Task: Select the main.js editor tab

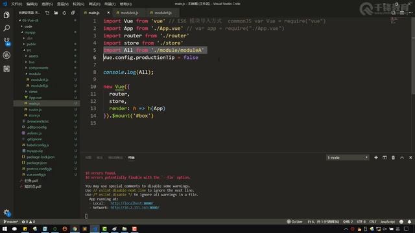Action: (94, 13)
